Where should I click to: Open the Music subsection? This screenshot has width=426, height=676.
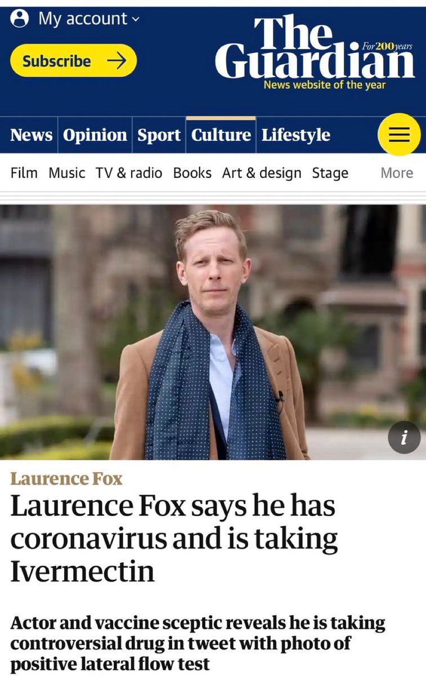point(66,173)
